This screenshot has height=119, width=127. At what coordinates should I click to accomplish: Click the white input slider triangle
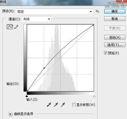point(94,96)
